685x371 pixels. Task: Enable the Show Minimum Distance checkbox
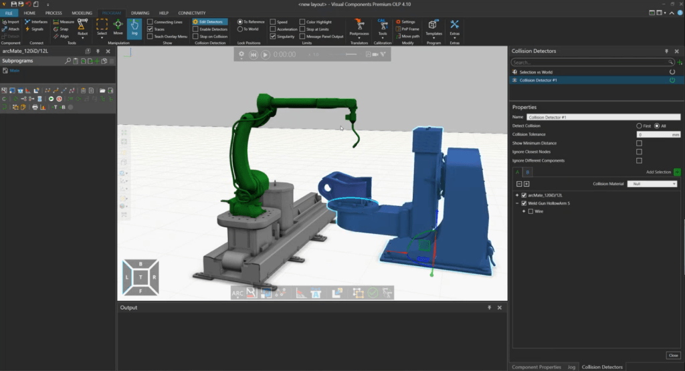pyautogui.click(x=639, y=143)
